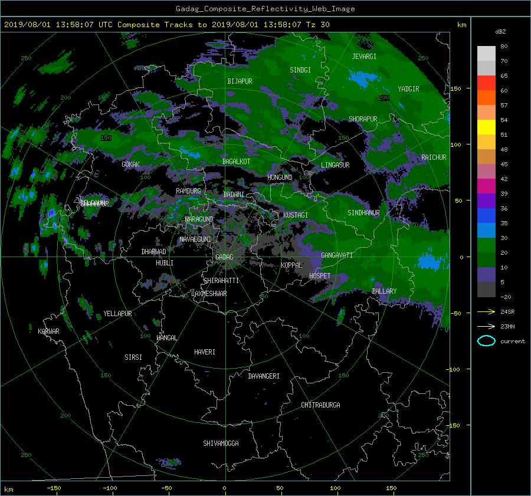
Task: Click the SHIRAHATTI city label
Action: (221, 281)
